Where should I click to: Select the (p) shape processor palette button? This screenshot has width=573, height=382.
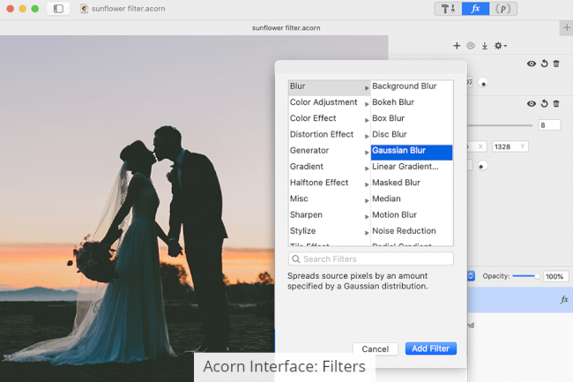[503, 9]
